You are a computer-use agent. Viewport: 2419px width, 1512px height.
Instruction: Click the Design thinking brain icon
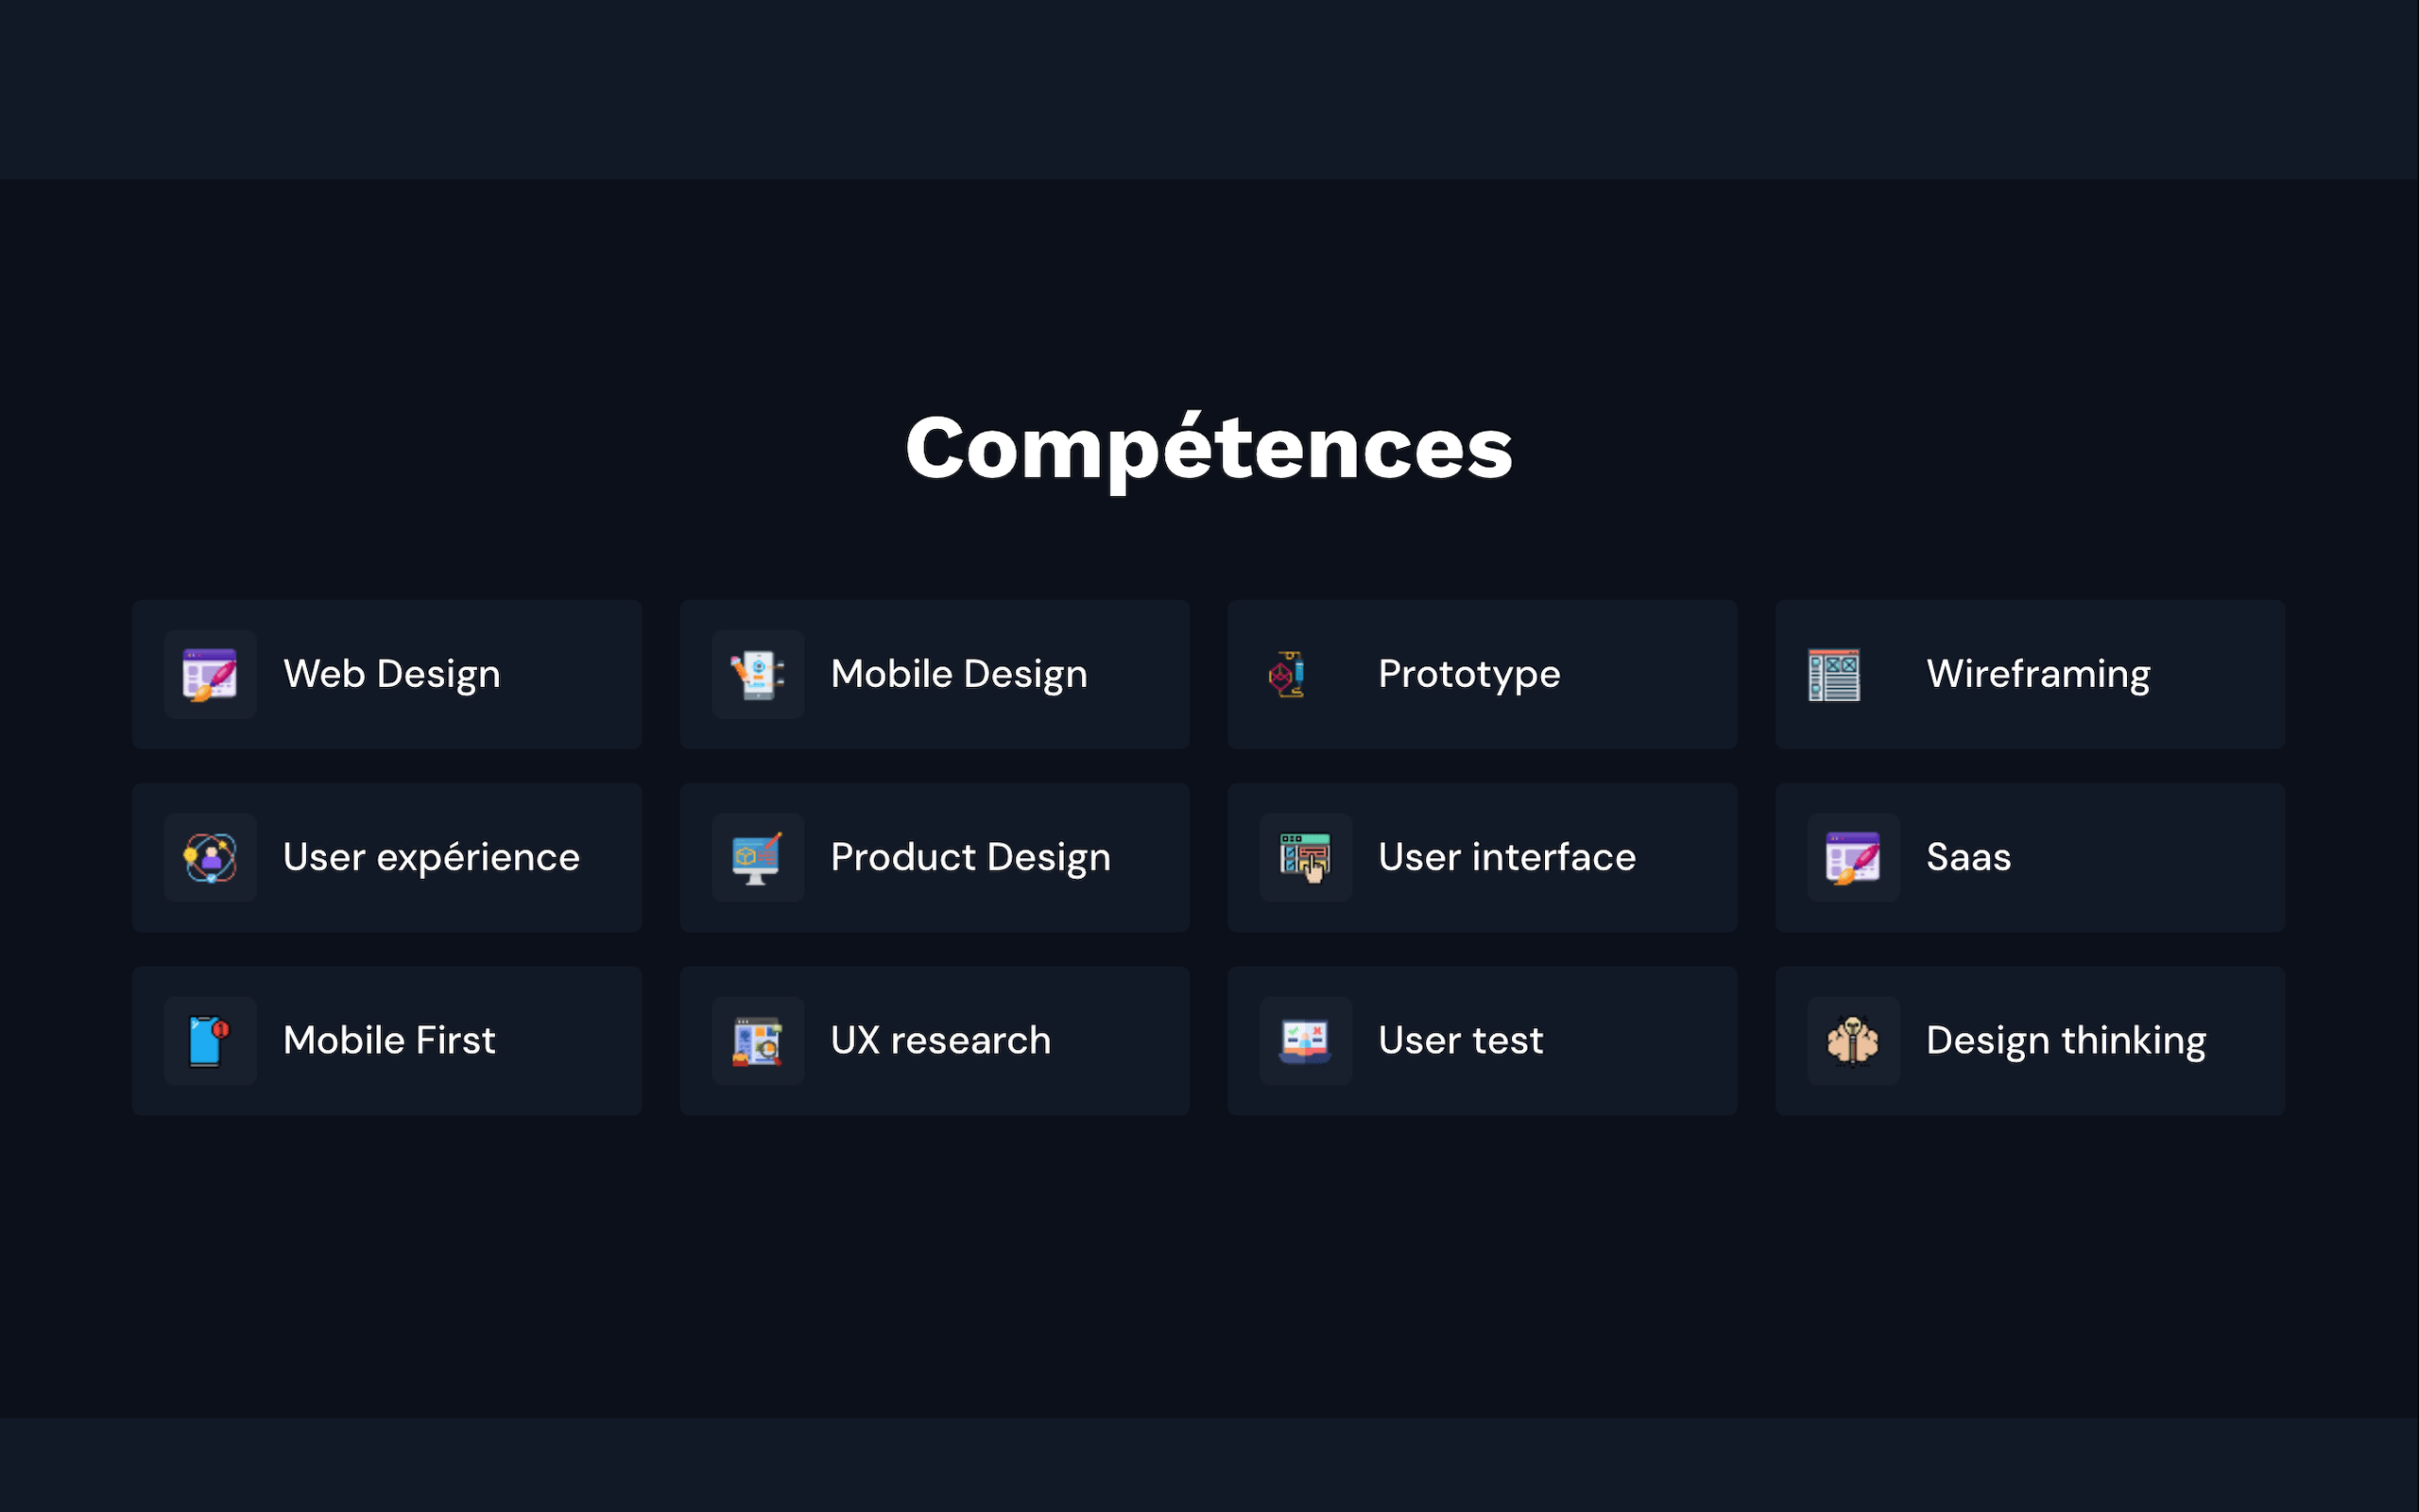[x=1852, y=1041]
